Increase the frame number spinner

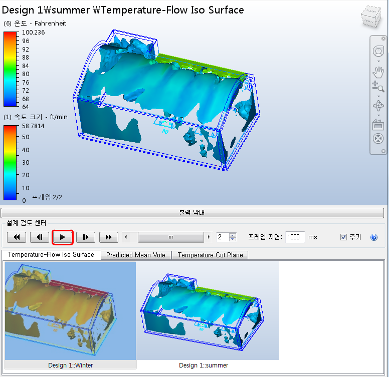click(233, 235)
